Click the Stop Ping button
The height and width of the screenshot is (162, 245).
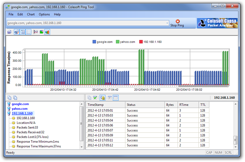[177, 23]
